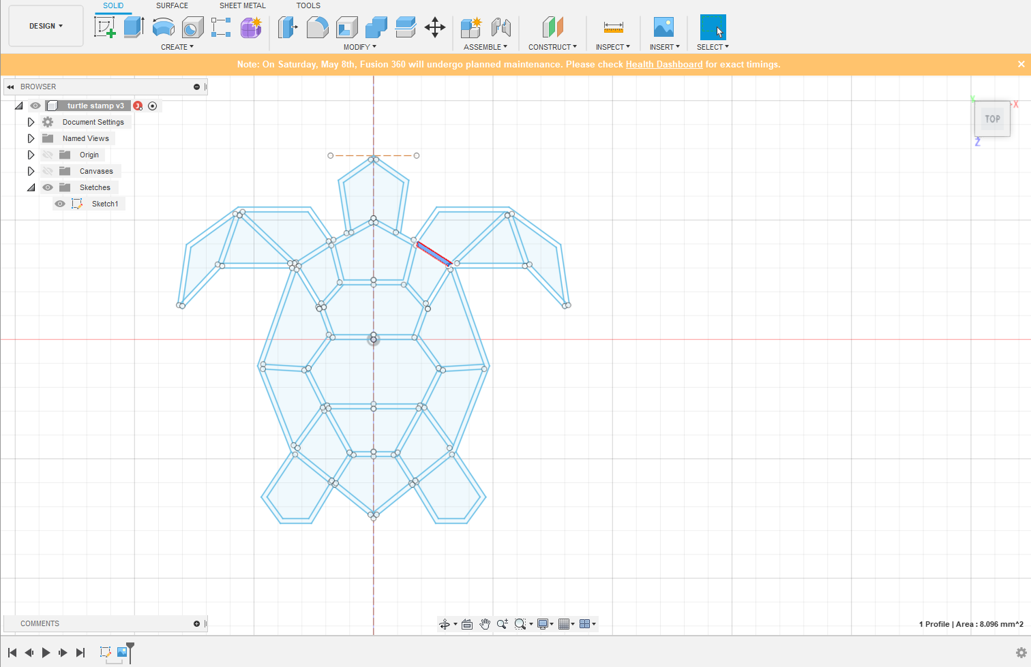Select the Combine tool

(376, 27)
